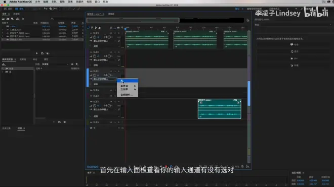Viewport: 334px width, 187px height.
Task: Solo track 1 with its S button
Action: (115, 33)
